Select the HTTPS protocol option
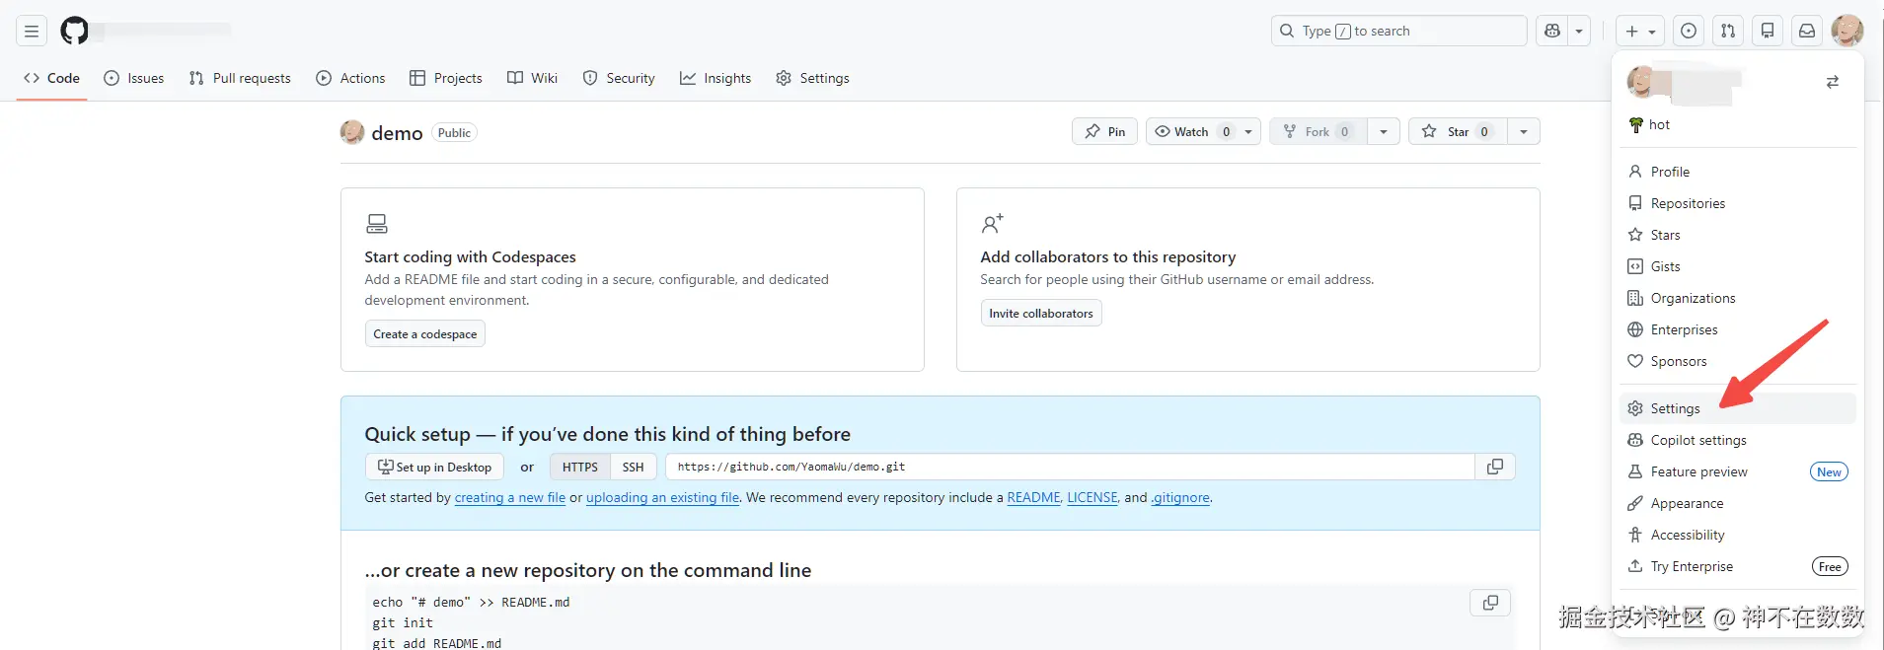The image size is (1884, 650). point(580,468)
